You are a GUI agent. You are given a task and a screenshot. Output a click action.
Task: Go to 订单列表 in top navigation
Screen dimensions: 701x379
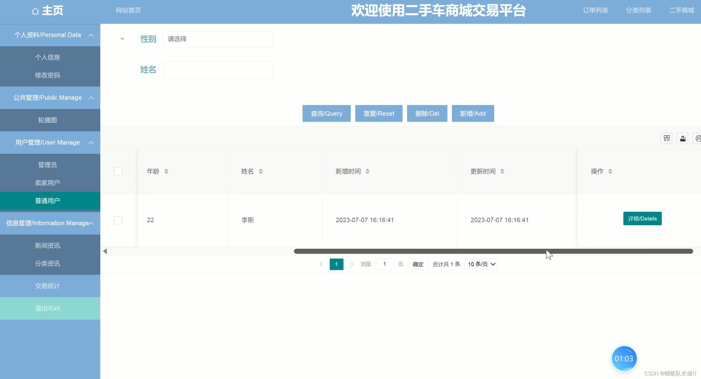(x=595, y=10)
